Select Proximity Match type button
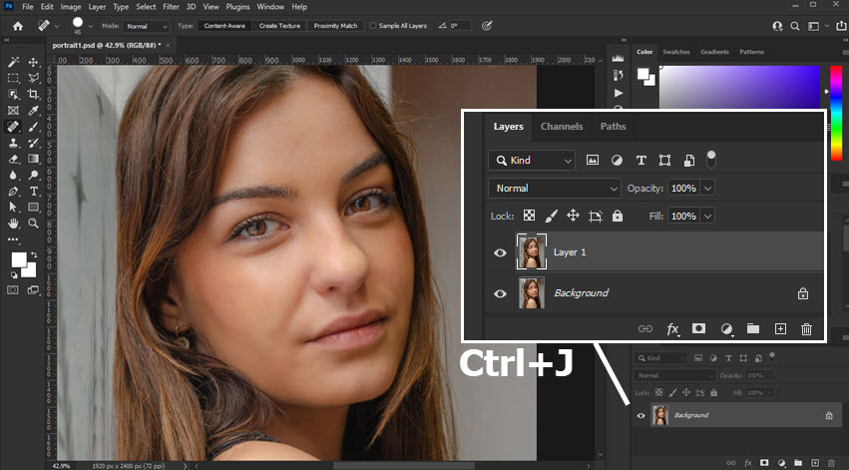The width and height of the screenshot is (849, 470). 335,26
